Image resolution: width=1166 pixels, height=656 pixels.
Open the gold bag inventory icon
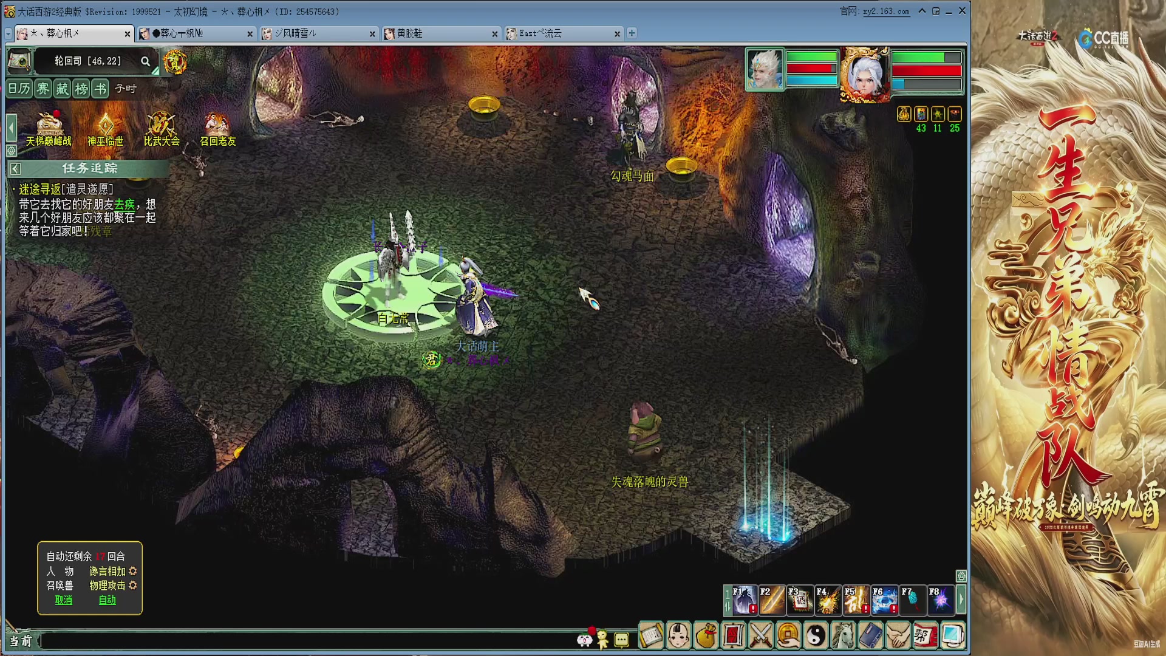coord(706,636)
